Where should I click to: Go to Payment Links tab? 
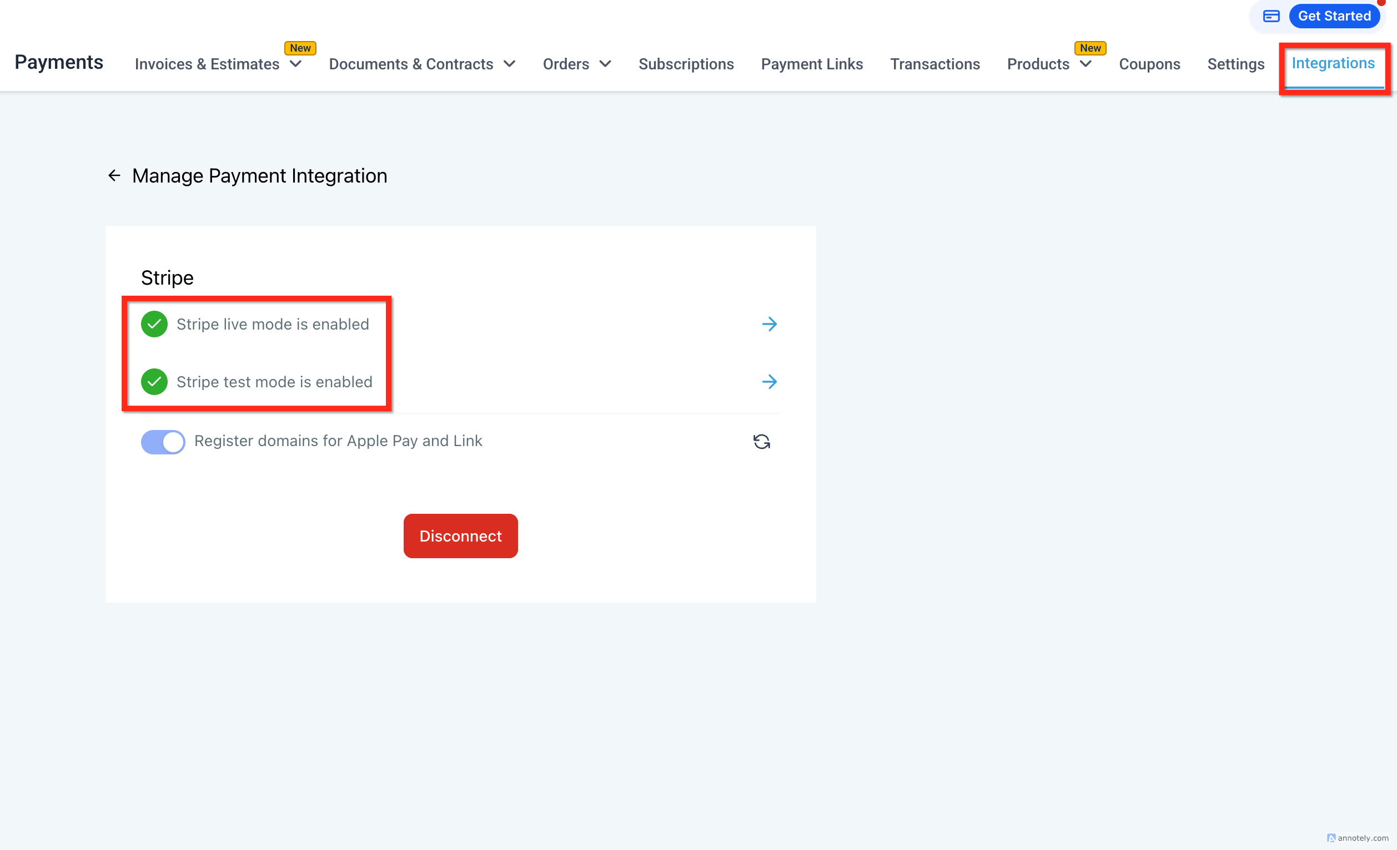coord(811,64)
